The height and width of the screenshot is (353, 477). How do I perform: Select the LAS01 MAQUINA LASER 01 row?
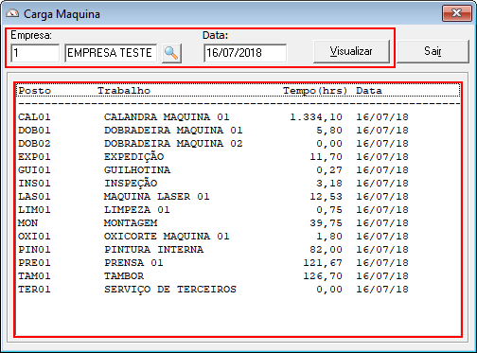pos(238,197)
